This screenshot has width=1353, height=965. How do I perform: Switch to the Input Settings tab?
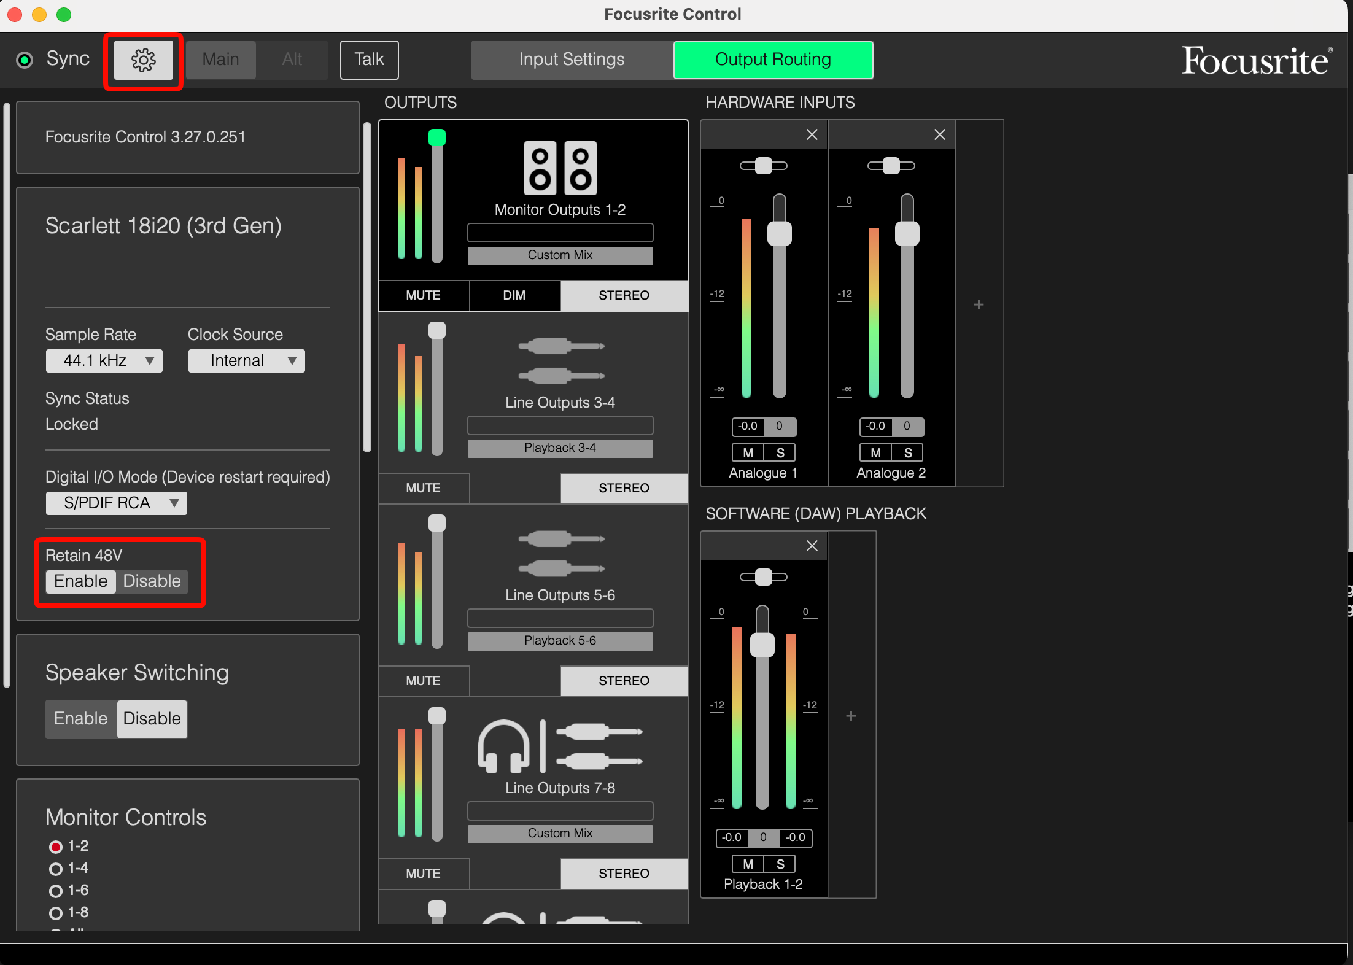point(572,60)
